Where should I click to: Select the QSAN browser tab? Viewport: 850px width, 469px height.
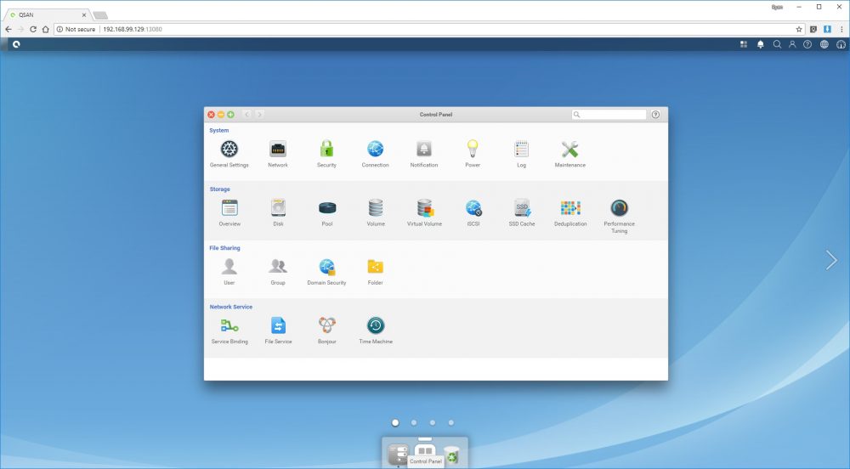46,14
